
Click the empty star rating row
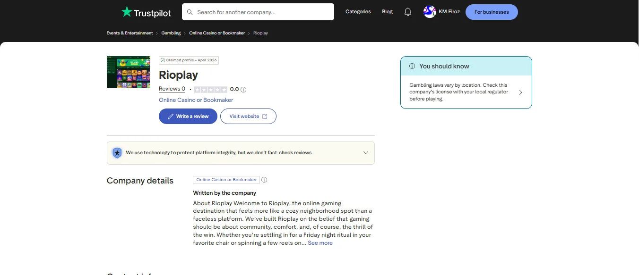click(x=211, y=89)
